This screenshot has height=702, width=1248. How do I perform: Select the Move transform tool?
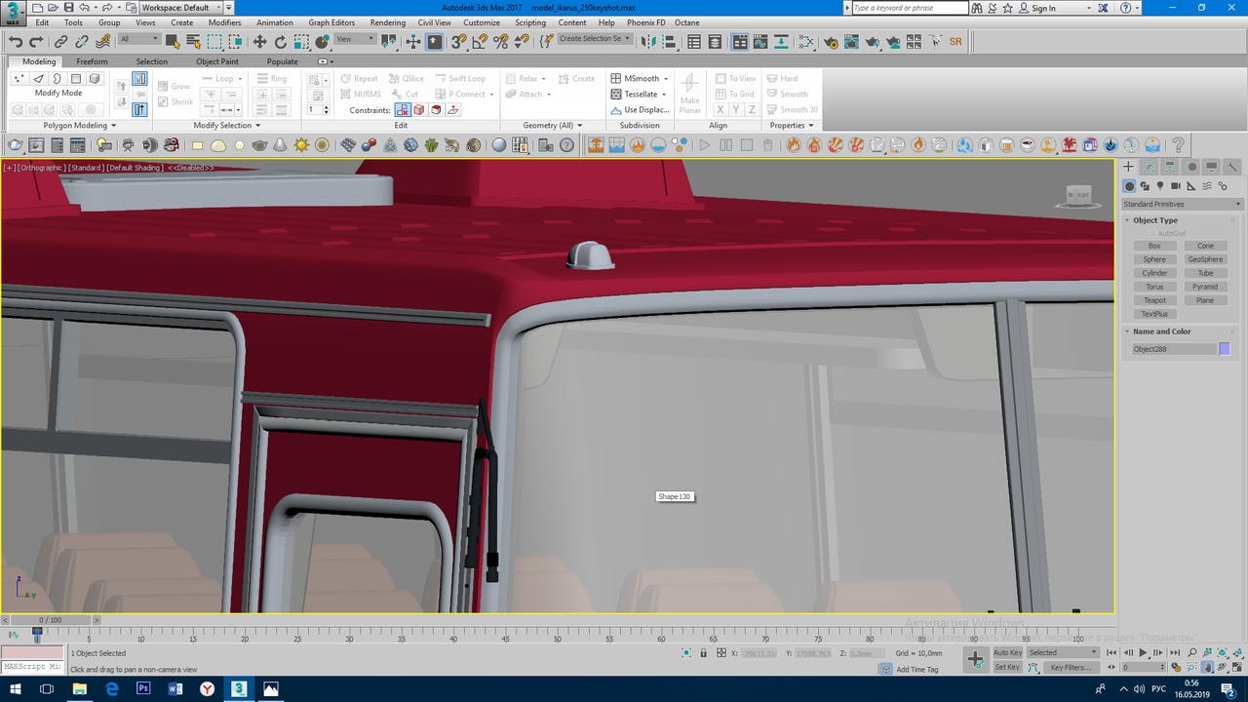tap(259, 42)
